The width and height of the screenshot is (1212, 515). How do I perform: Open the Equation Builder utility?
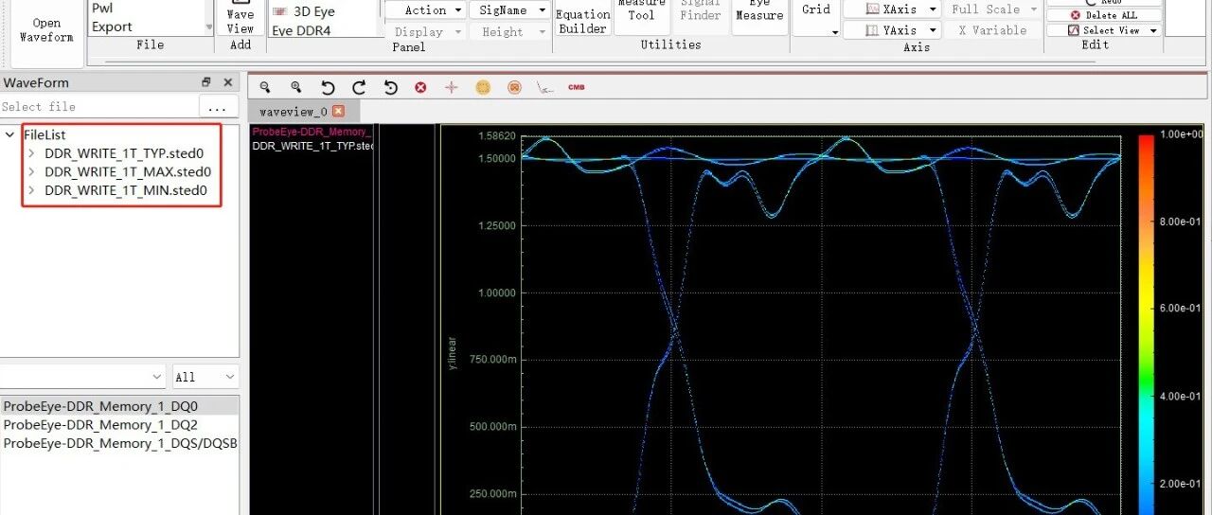pyautogui.click(x=582, y=18)
